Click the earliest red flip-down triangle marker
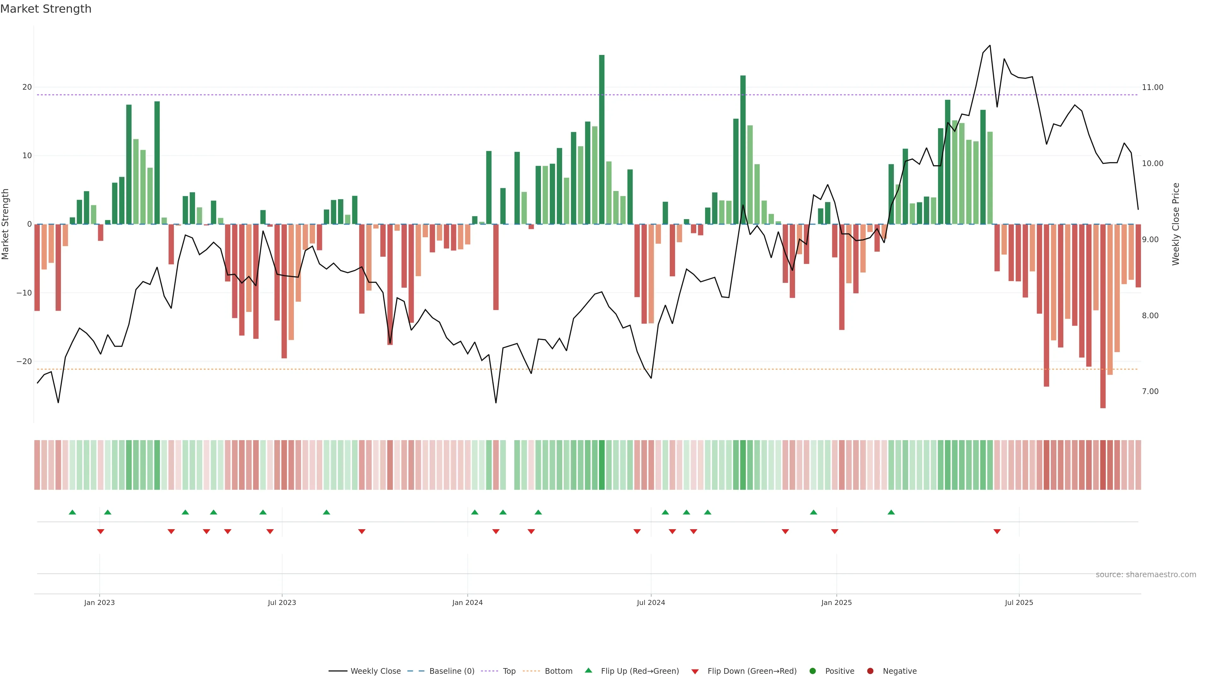Viewport: 1212px width, 682px height. (x=101, y=531)
